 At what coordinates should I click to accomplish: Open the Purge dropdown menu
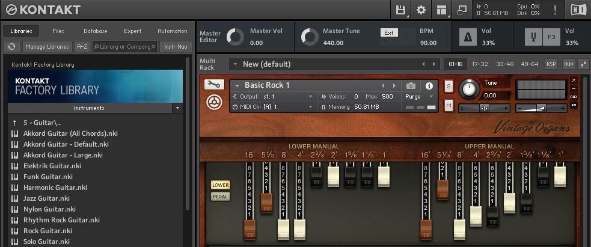pyautogui.click(x=420, y=96)
